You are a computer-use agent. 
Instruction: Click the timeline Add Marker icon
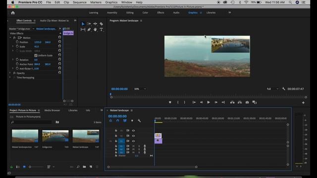(x=132, y=121)
